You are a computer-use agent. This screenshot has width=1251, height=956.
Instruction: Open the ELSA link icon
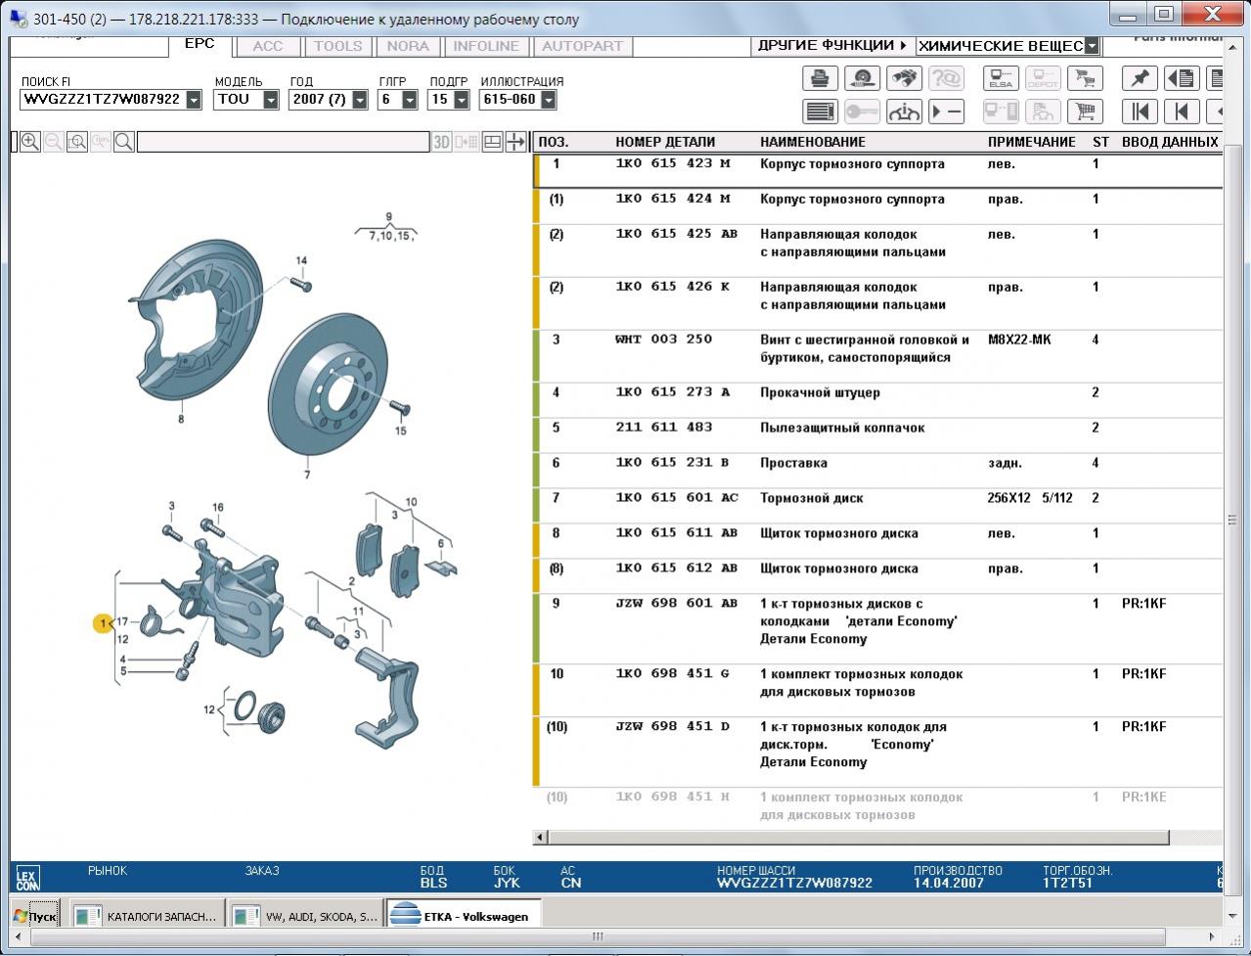click(x=1000, y=78)
